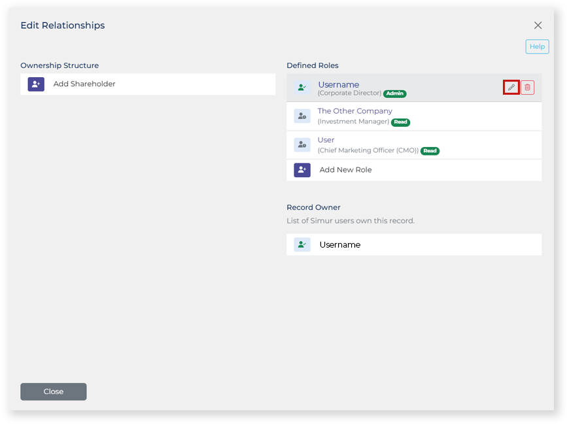Click the Username Corporate Director avatar icon
The image size is (567, 424).
pyautogui.click(x=302, y=88)
